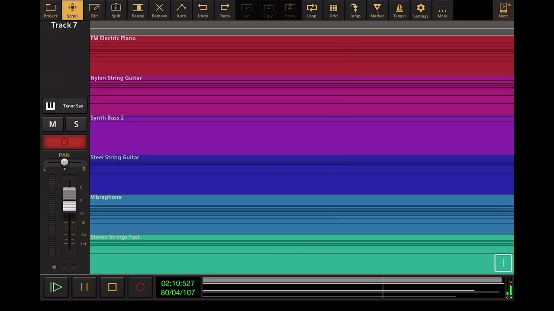Click the output level meter
Image resolution: width=554 pixels, height=311 pixels.
click(509, 288)
